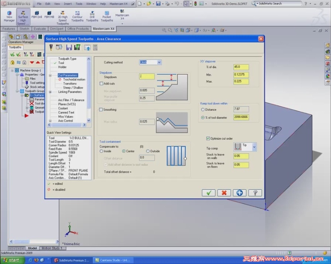Click the % of dia. stepover field
This screenshot has height=264, width=331.
pyautogui.click(x=241, y=67)
